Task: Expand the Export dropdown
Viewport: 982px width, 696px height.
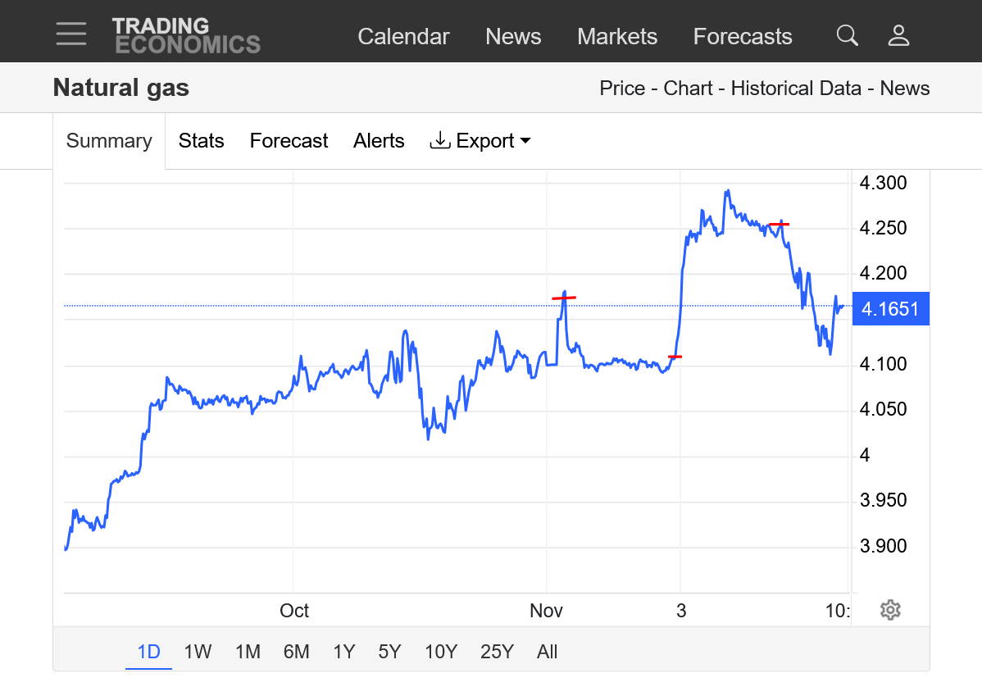Action: pyautogui.click(x=480, y=141)
